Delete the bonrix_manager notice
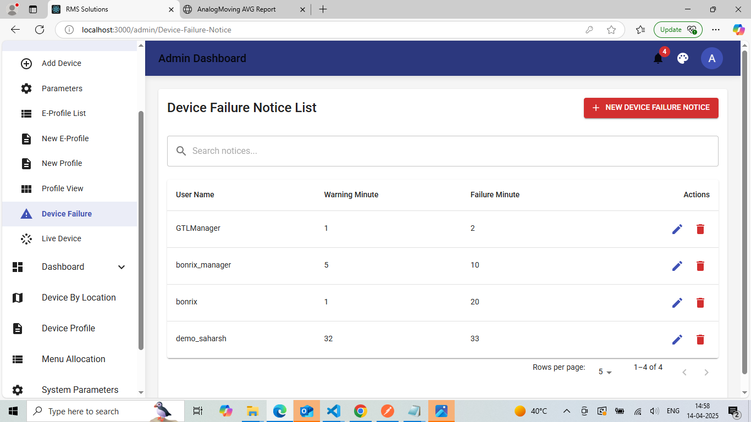Image resolution: width=751 pixels, height=422 pixels. tap(700, 265)
